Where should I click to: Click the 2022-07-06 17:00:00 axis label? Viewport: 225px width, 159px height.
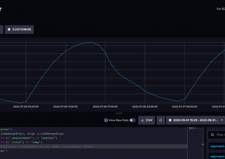(105, 107)
